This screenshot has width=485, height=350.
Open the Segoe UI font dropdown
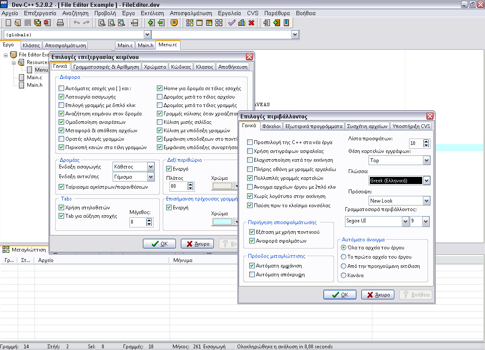coord(405,221)
